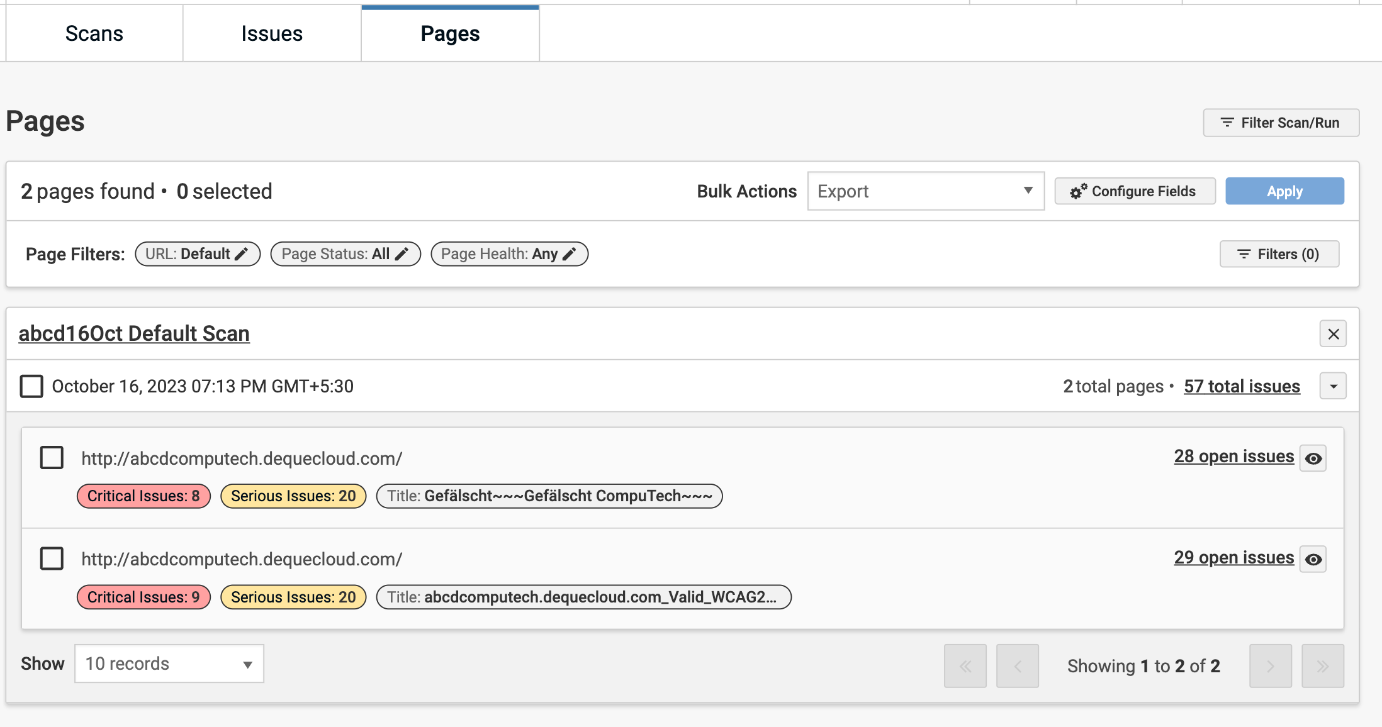Close the abcd16Oct Default Scan panel

1333,334
